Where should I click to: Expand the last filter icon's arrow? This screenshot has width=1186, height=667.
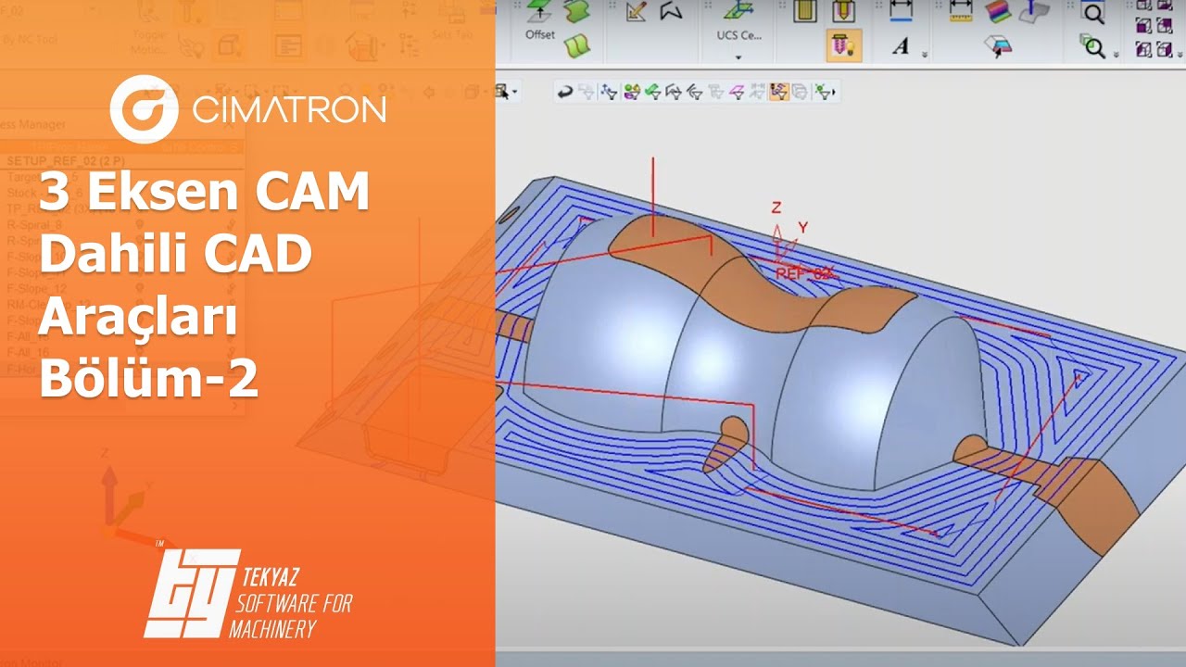point(834,92)
